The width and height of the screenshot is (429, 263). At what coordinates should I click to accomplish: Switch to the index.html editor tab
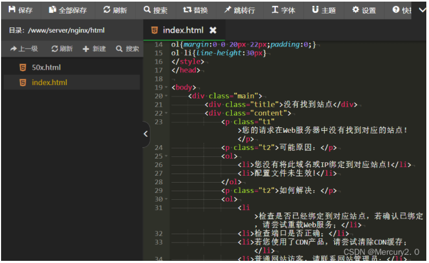184,30
